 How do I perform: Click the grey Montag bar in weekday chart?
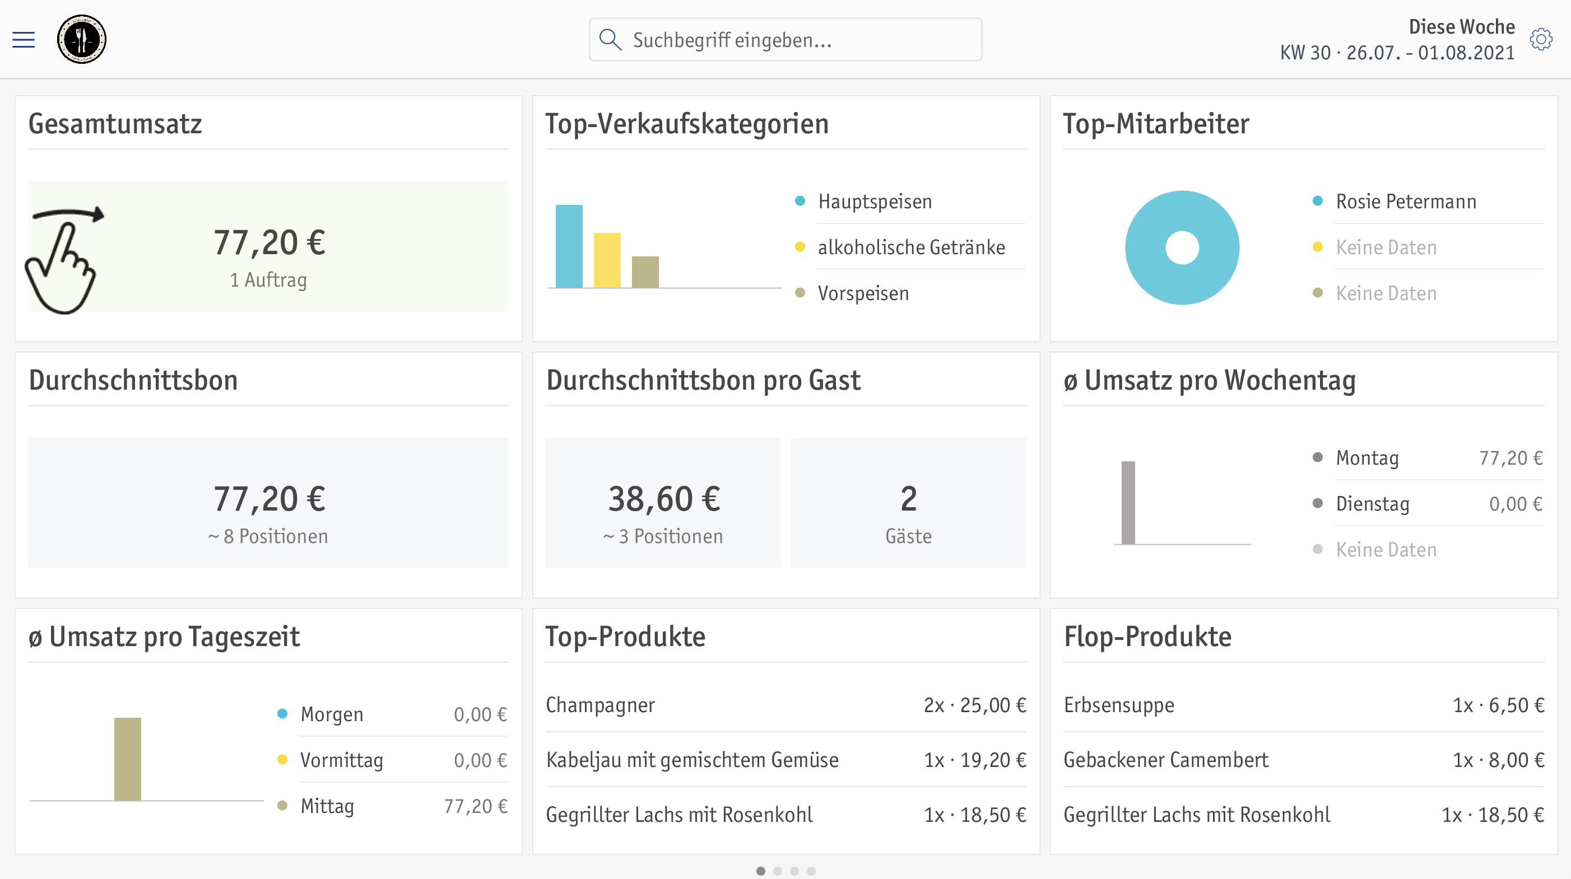(x=1128, y=502)
